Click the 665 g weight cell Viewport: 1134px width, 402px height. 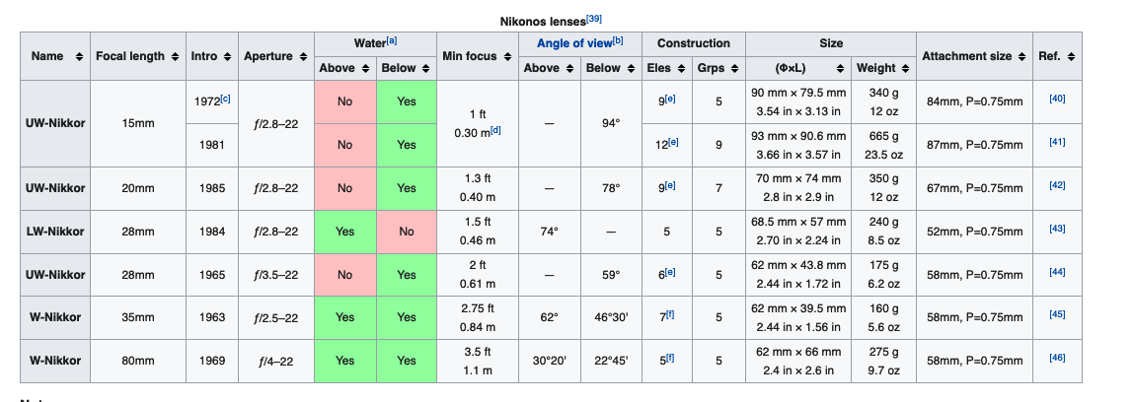point(884,145)
